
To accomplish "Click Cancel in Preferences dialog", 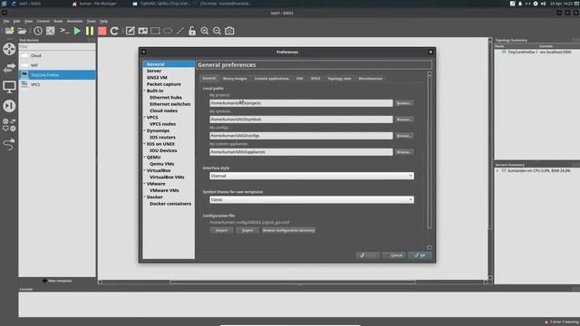I will pos(394,255).
